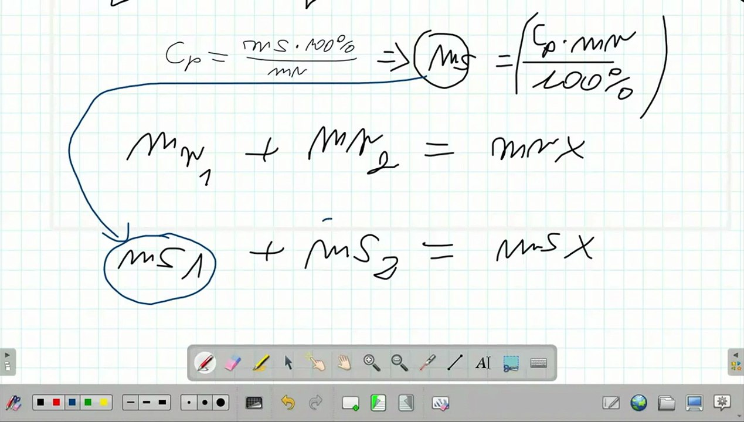
Task: Open the green page background button
Action: tap(378, 403)
